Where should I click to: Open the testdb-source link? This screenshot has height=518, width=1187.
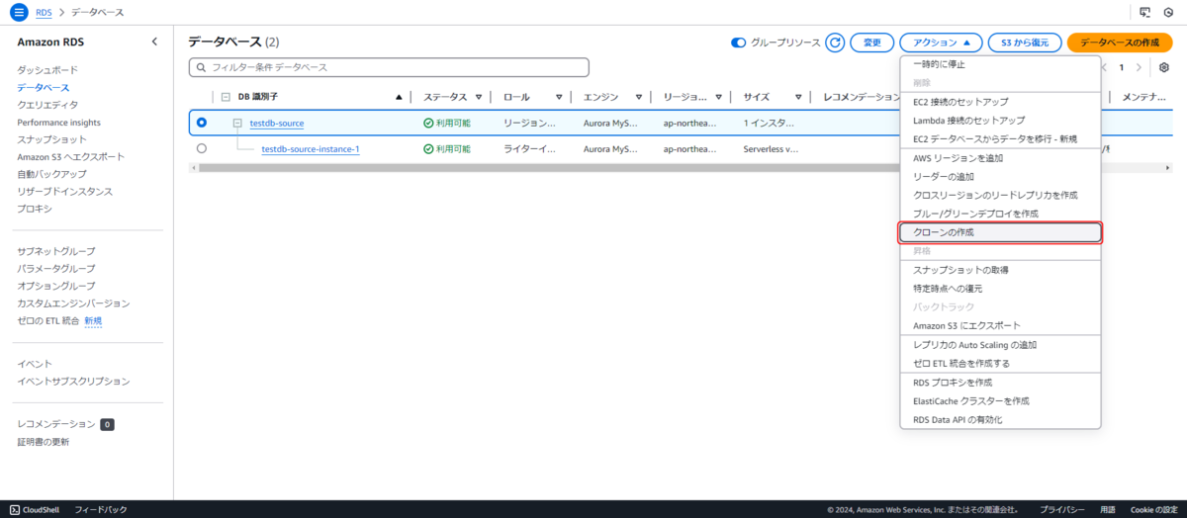coord(276,123)
